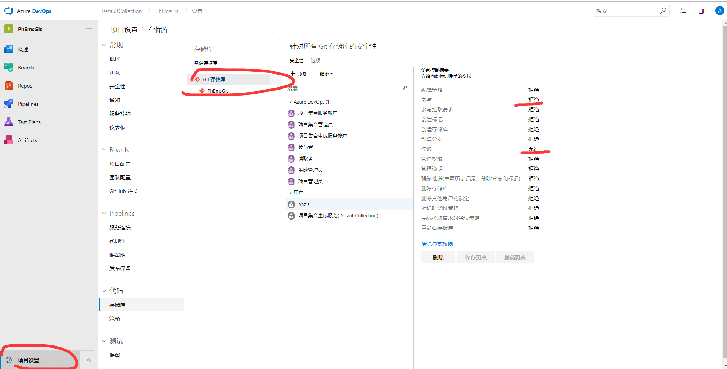Switch to the 选项 tab
The width and height of the screenshot is (727, 369).
(315, 61)
